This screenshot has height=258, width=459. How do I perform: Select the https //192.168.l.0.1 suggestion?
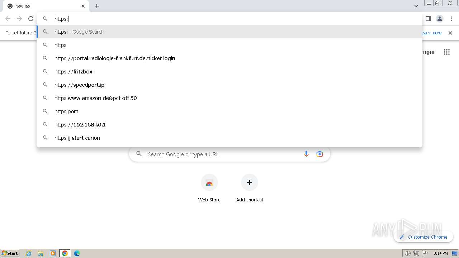pos(229,125)
